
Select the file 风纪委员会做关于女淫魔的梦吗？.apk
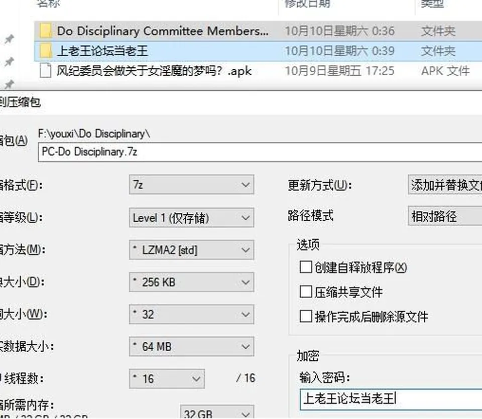154,71
